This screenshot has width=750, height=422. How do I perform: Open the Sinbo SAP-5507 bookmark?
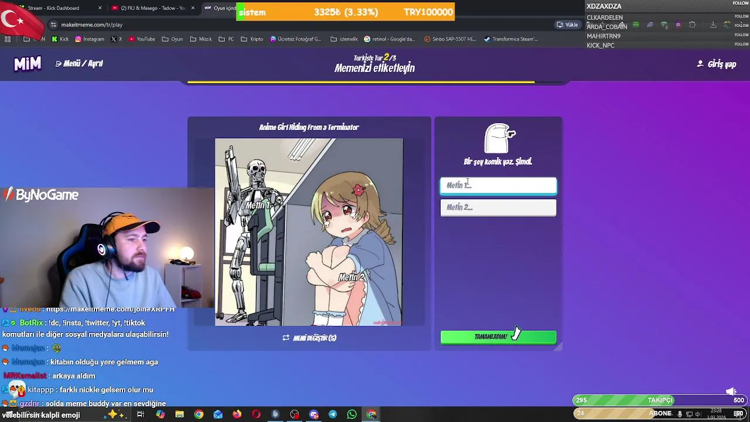click(x=449, y=39)
